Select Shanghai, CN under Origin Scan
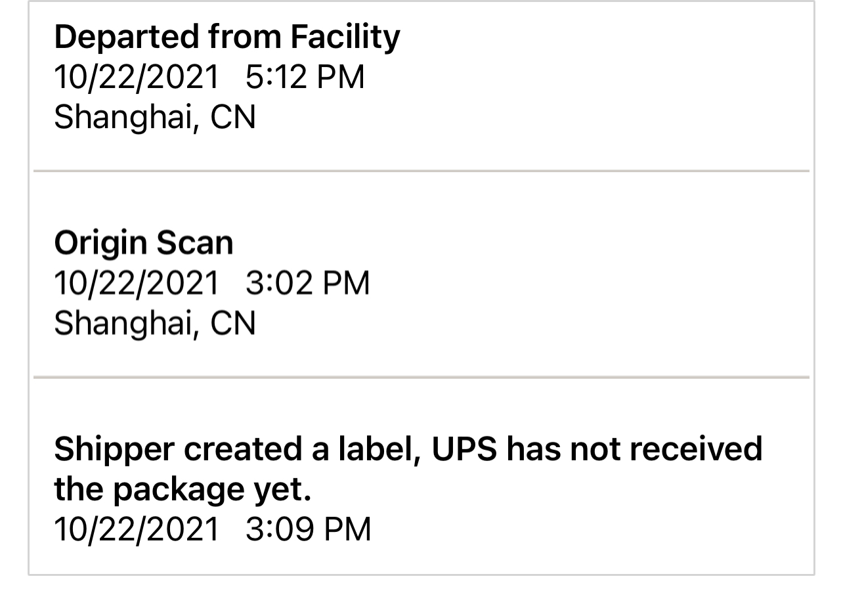 coord(155,324)
